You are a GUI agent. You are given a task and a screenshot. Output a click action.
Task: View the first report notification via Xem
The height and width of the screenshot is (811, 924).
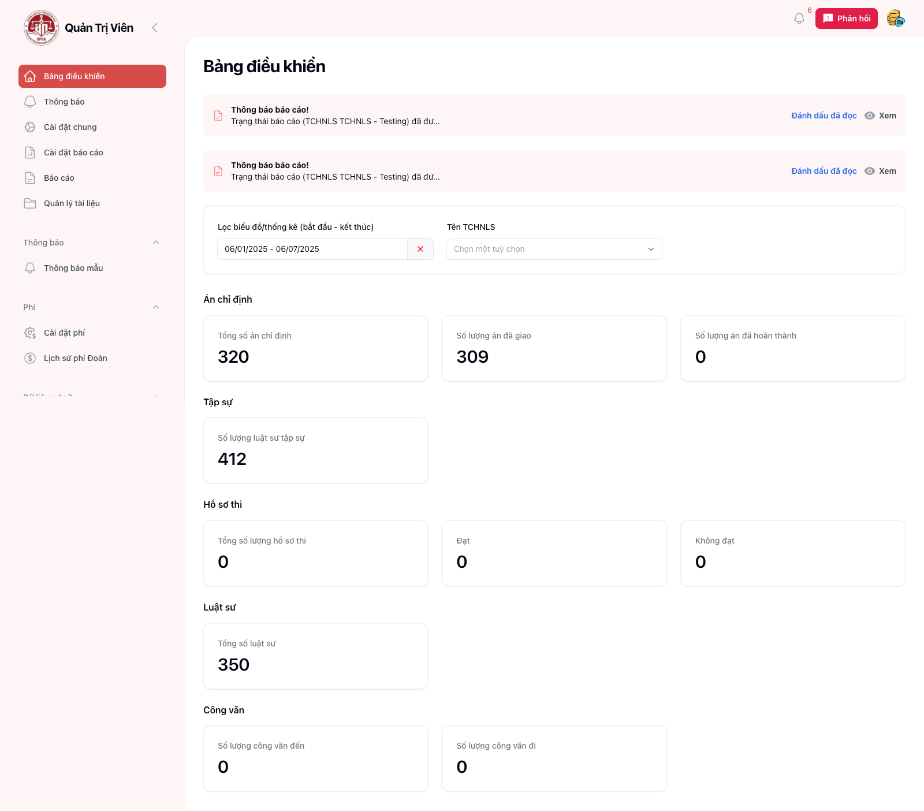pyautogui.click(x=881, y=116)
